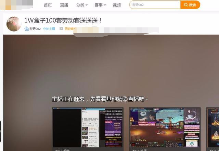Viewport: 219px width, 151px height.
Task: Click the gray video category icon
Action: coord(61,29)
